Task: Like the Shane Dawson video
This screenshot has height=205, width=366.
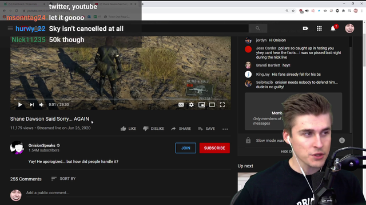Action: pos(128,129)
